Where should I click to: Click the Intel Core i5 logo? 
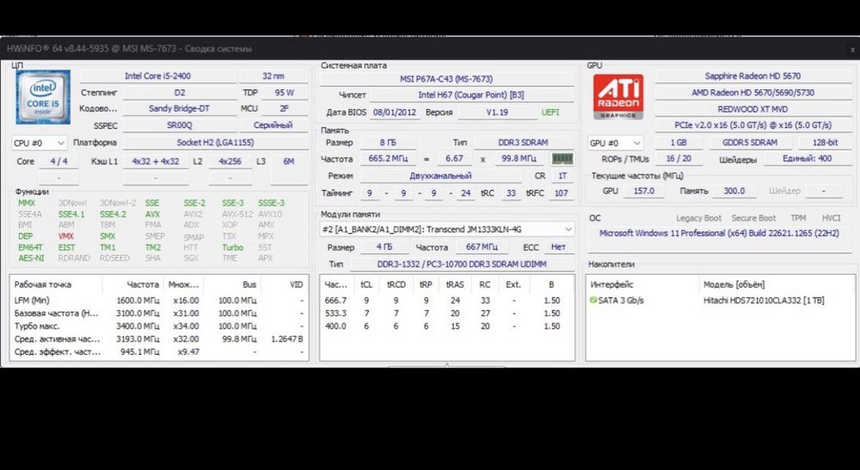click(43, 97)
